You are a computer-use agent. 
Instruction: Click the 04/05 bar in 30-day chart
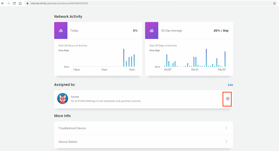tap(225, 59)
